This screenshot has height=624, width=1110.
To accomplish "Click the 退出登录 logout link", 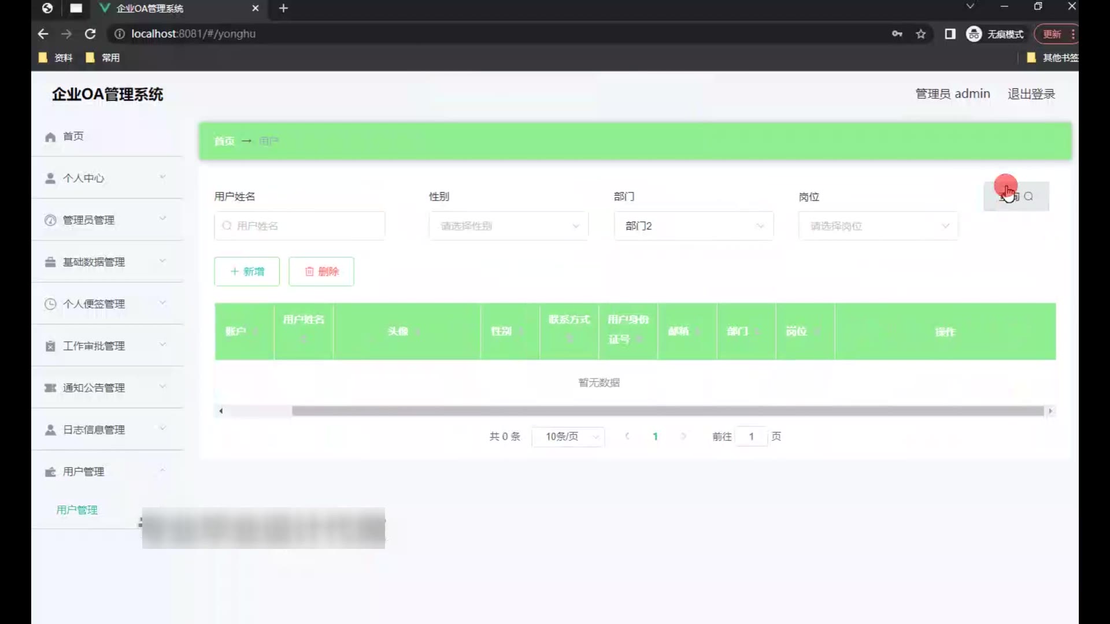I will [x=1031, y=94].
